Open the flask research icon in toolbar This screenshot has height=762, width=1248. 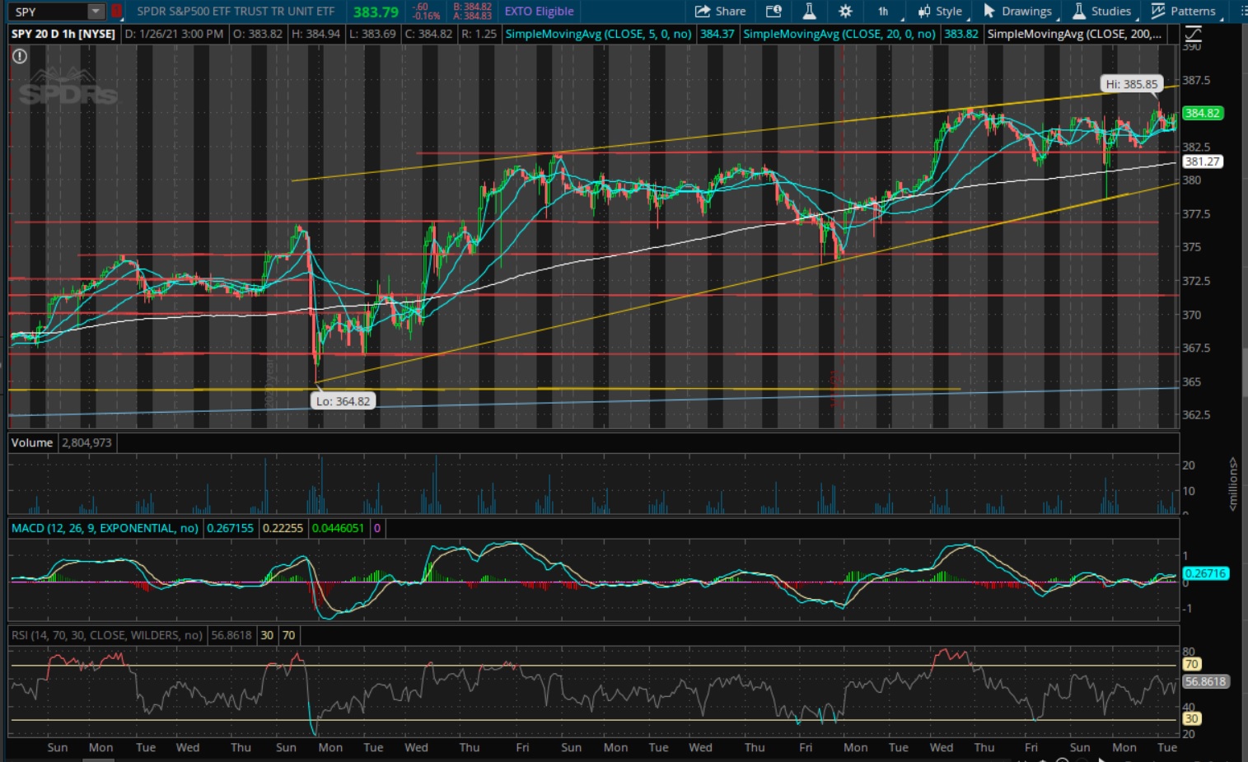click(809, 12)
